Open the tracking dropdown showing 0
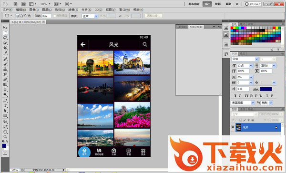The image size is (286, 173). coord(245,82)
